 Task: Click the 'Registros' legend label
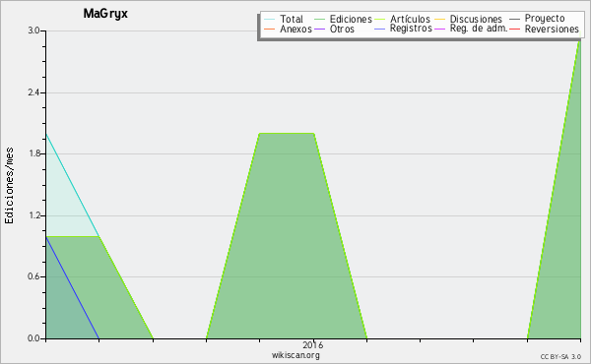411,29
